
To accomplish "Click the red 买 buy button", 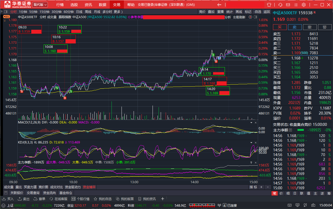I will 280,27.
